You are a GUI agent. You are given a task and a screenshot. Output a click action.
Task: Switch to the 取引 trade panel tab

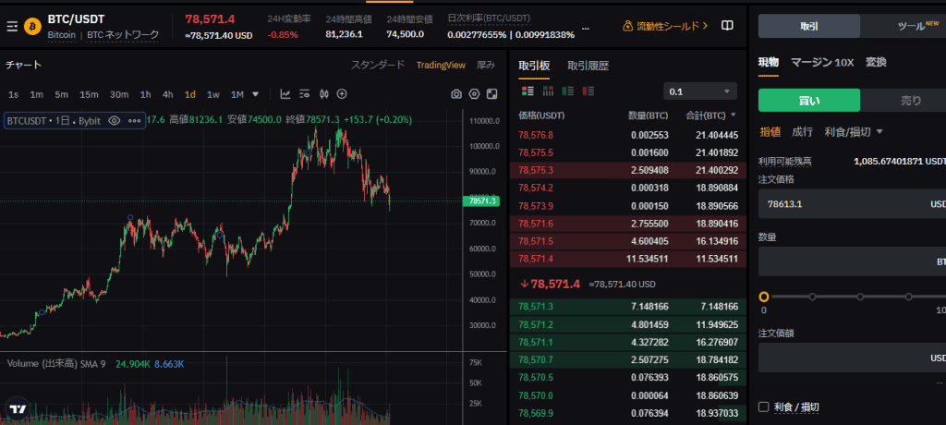(809, 27)
